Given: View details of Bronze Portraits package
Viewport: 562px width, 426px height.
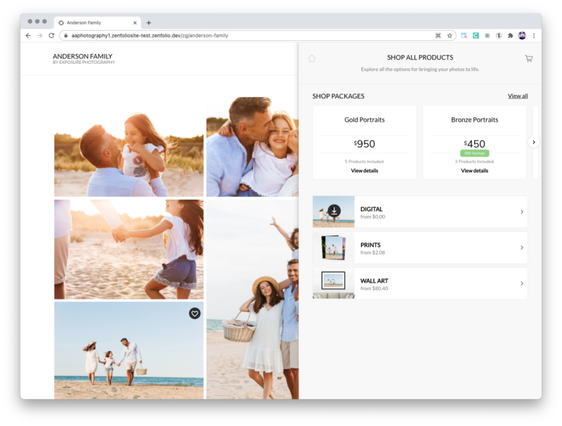Looking at the screenshot, I should click(x=475, y=171).
